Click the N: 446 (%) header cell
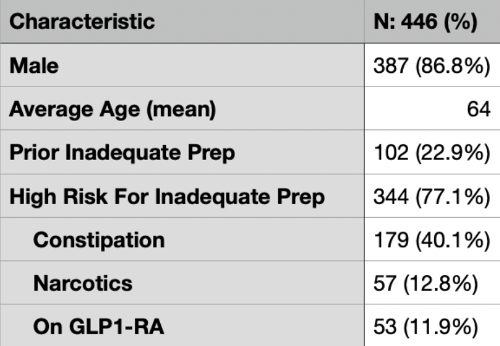Viewport: 500px width, 346px height. [432, 21]
